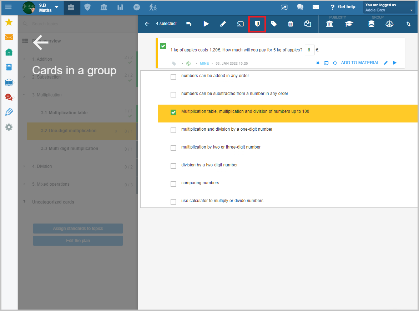Viewport: 419px width, 311px height.
Task: Click the up-down sort arrows icon
Action: pos(408,24)
